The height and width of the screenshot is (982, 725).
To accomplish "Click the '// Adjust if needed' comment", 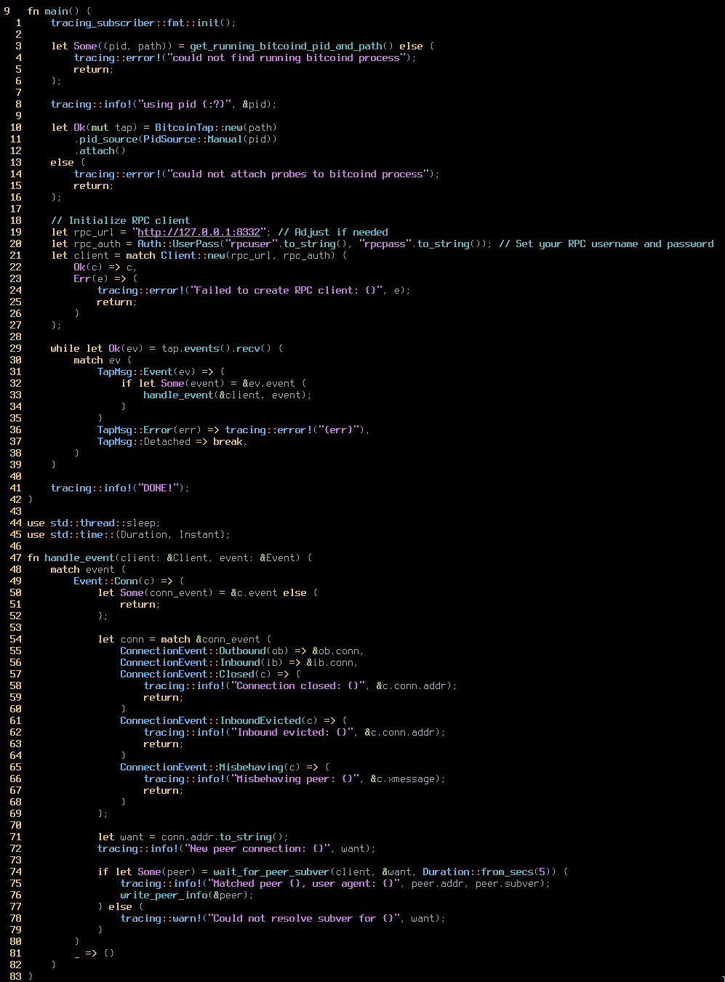I will tap(332, 232).
